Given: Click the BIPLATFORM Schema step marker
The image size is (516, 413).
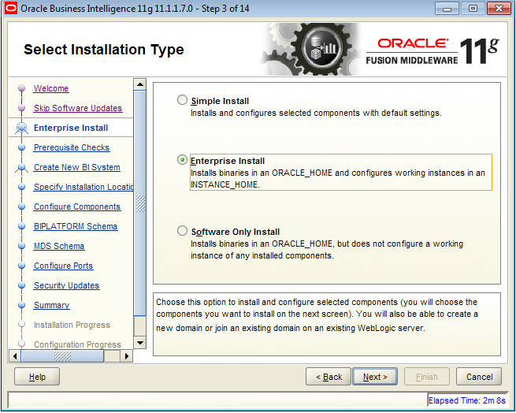Looking at the screenshot, I should pos(22,226).
